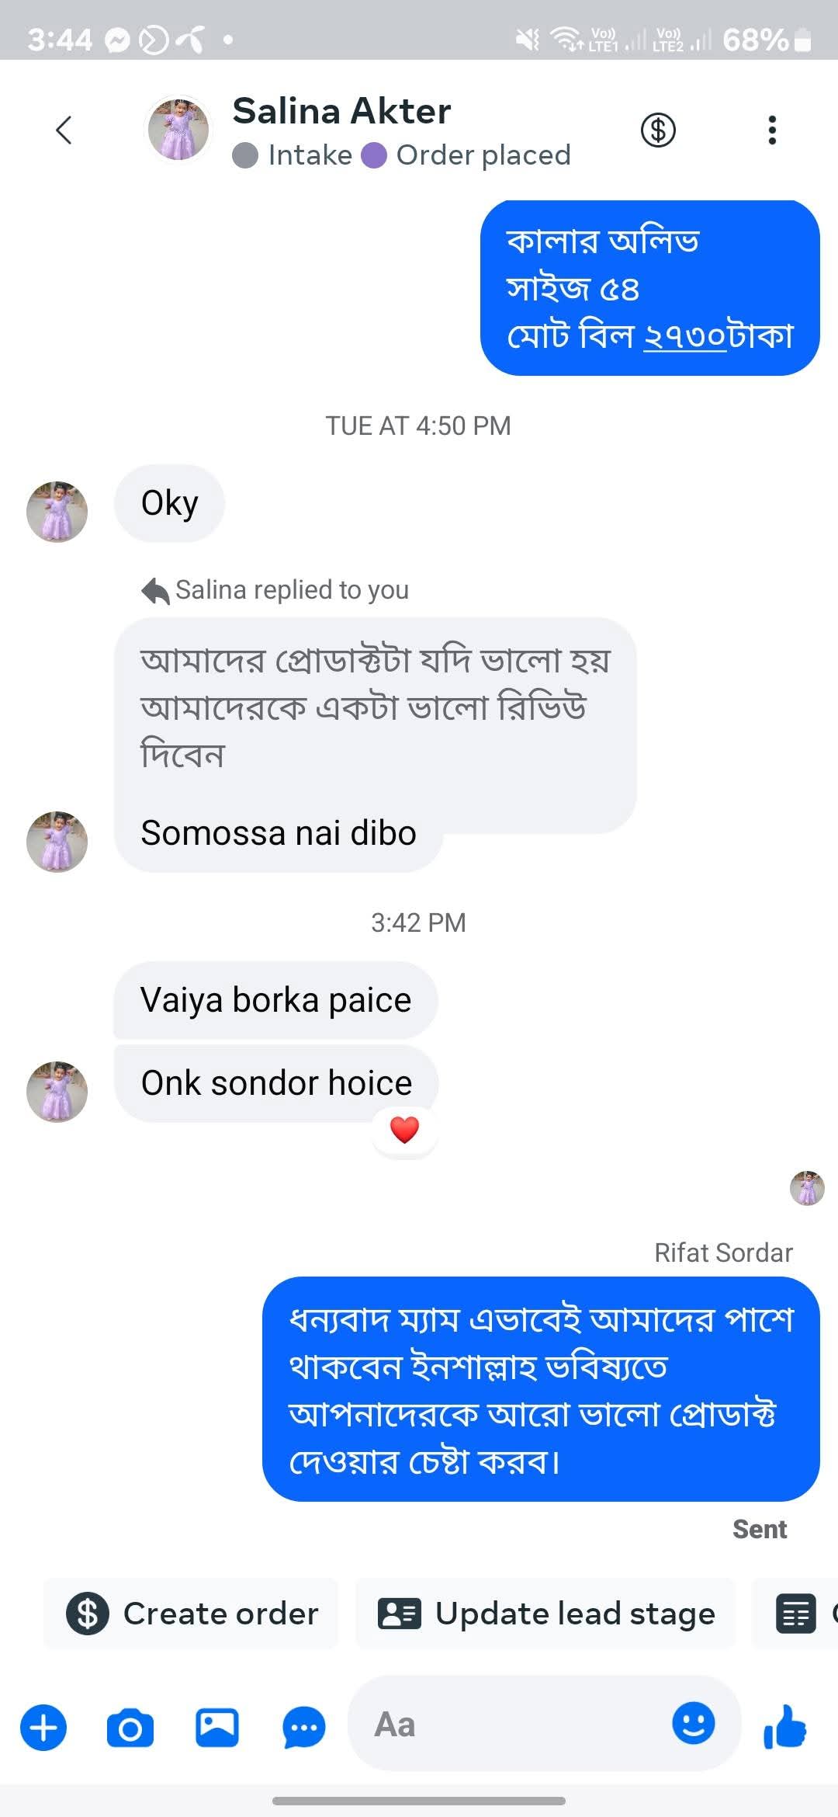Tap the saved replies chat bubble icon
This screenshot has width=838, height=1817.
(303, 1728)
